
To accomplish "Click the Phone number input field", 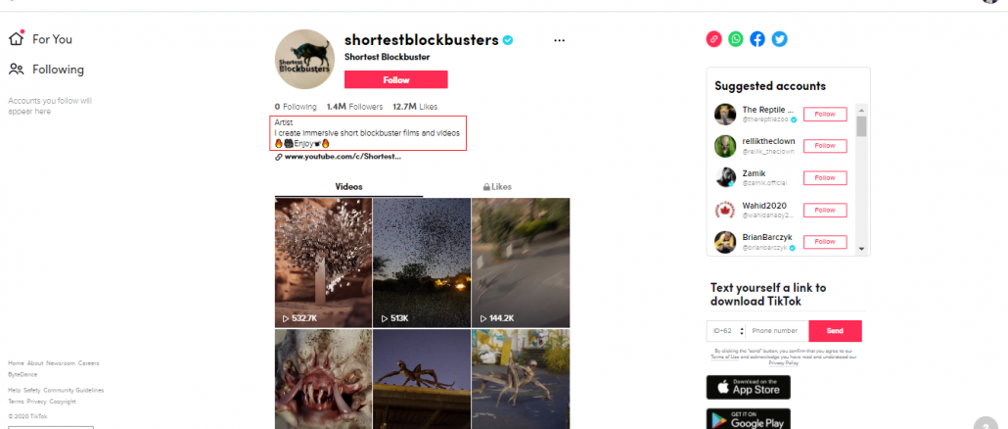I will pyautogui.click(x=777, y=331).
